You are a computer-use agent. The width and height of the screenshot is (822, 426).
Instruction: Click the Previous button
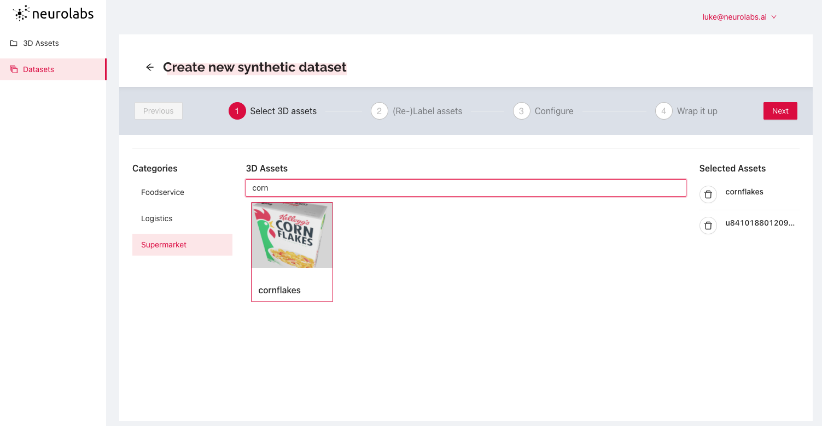tap(159, 111)
